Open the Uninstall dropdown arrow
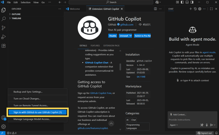 (130, 36)
